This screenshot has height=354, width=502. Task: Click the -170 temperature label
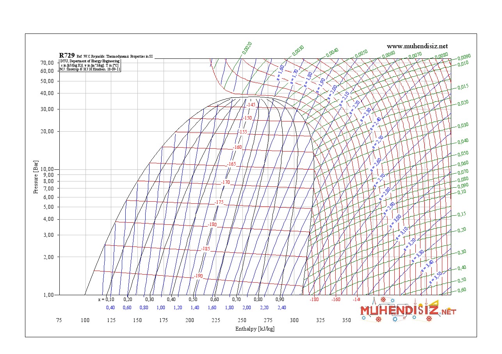tap(225, 182)
